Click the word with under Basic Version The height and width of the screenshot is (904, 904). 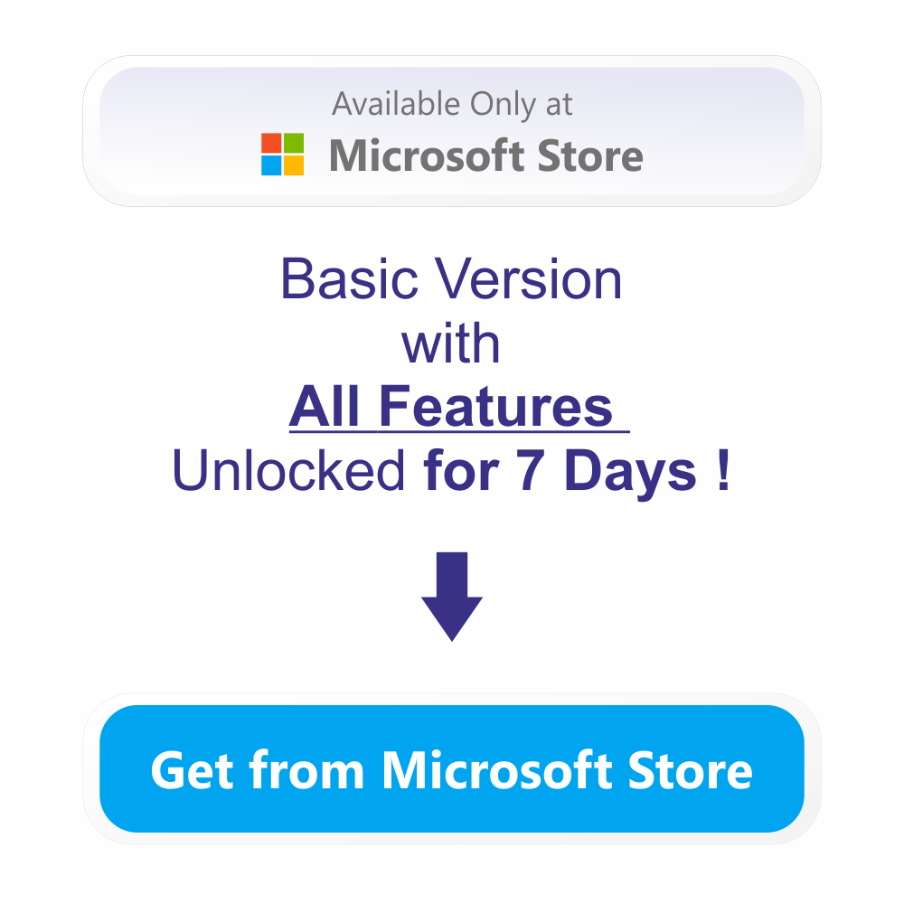(x=450, y=344)
